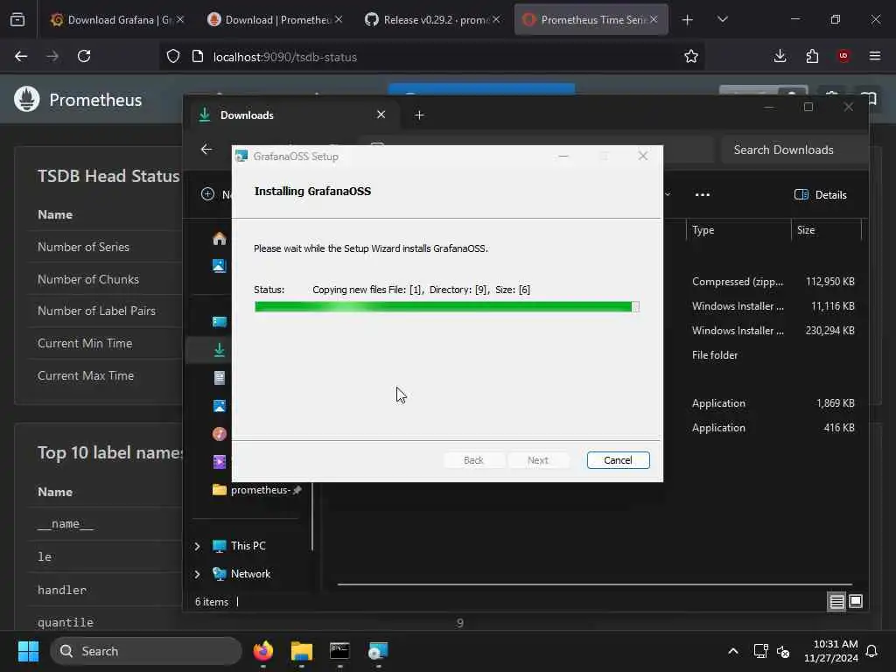This screenshot has width=896, height=672.
Task: Switch Explorer to details view
Action: click(x=836, y=601)
